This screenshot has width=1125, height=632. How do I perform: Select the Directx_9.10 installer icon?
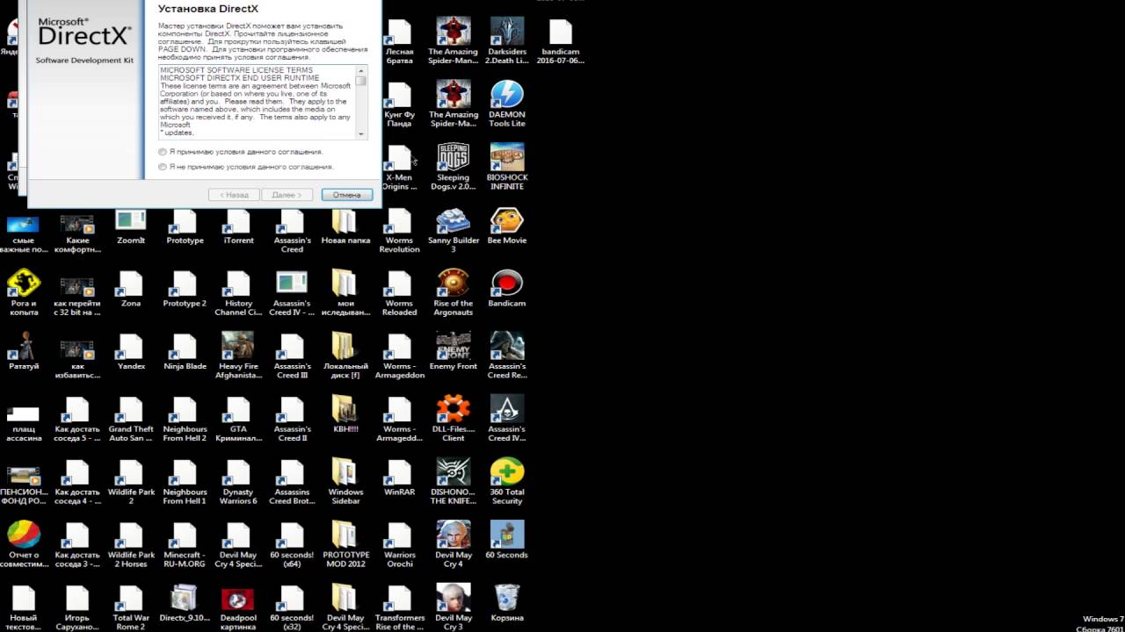click(185, 603)
